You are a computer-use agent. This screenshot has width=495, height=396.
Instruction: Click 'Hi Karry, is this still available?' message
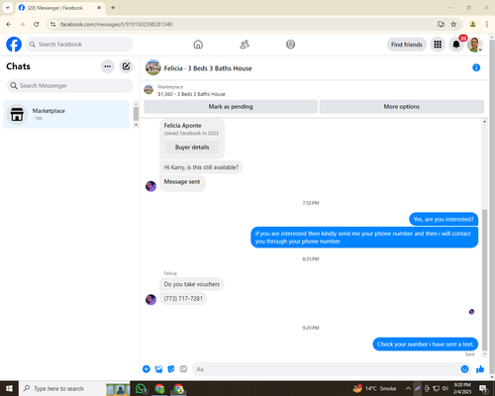201,167
